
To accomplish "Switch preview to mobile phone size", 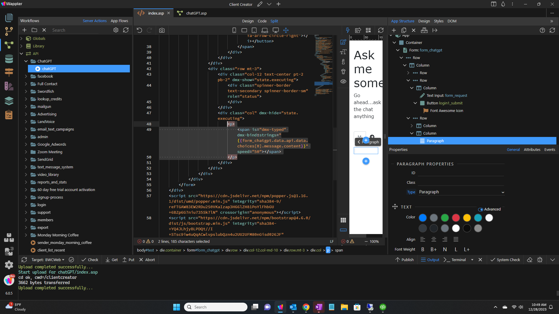I will click(x=234, y=30).
